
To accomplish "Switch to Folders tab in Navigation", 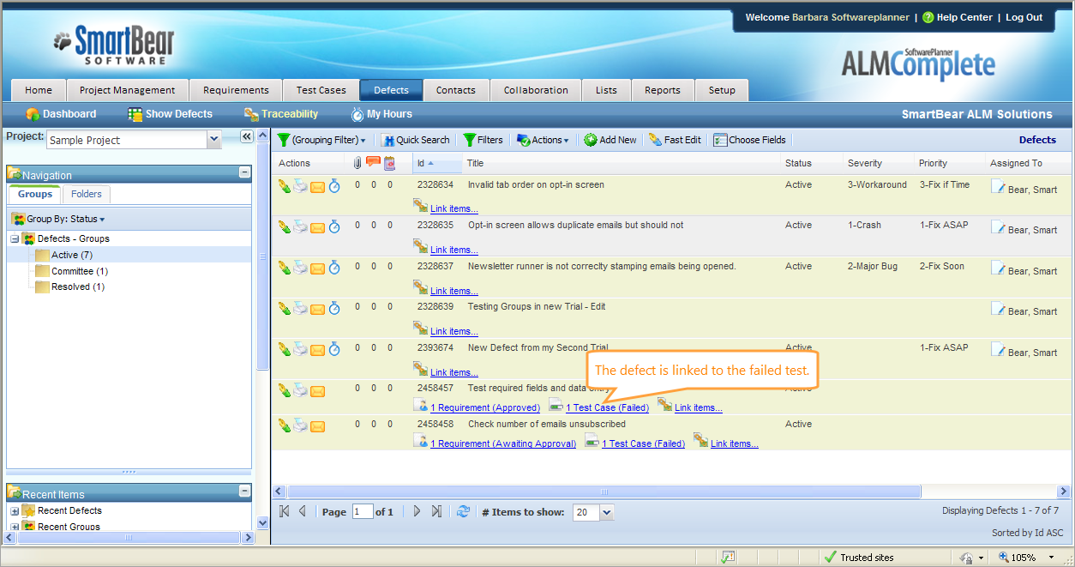I will click(x=86, y=194).
